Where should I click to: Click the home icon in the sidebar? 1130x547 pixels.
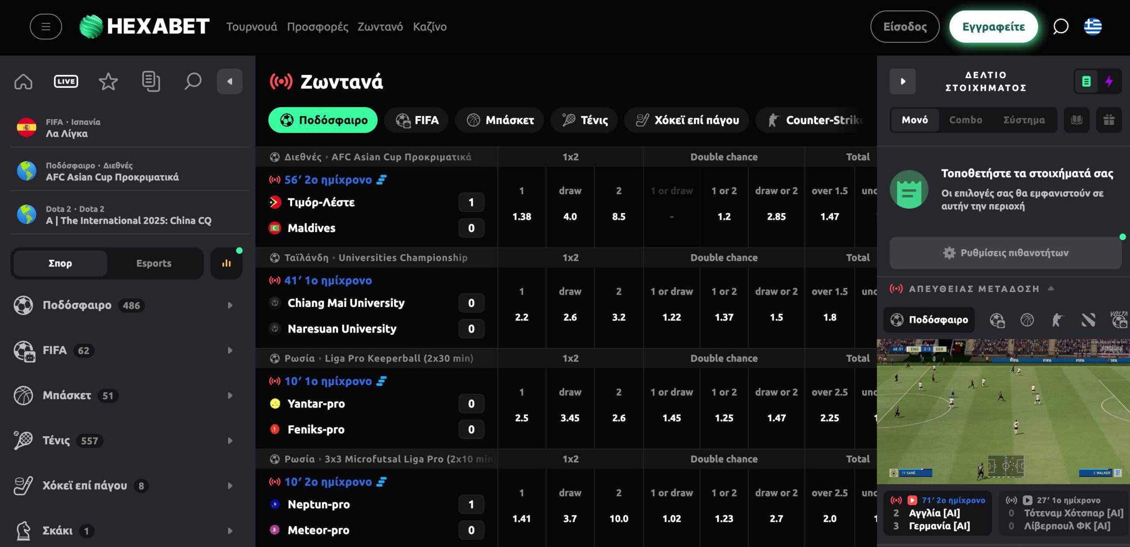(23, 82)
